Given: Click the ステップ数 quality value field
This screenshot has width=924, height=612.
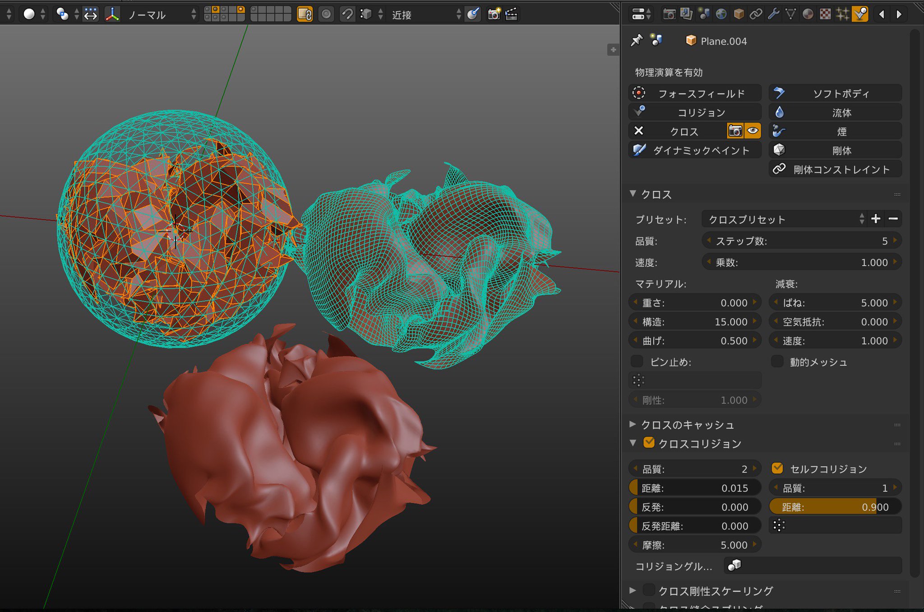Looking at the screenshot, I should [802, 241].
